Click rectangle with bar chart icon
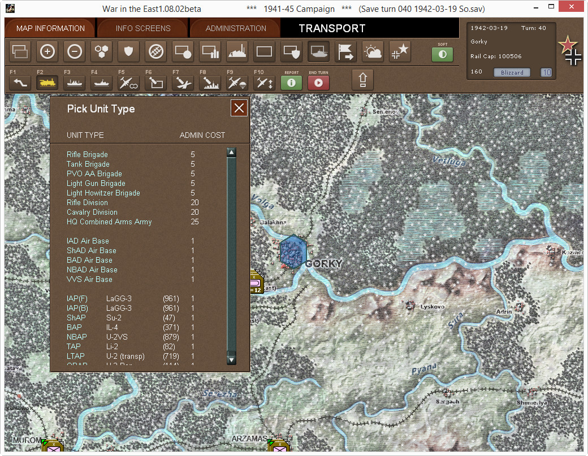The height and width of the screenshot is (456, 588). coord(210,51)
